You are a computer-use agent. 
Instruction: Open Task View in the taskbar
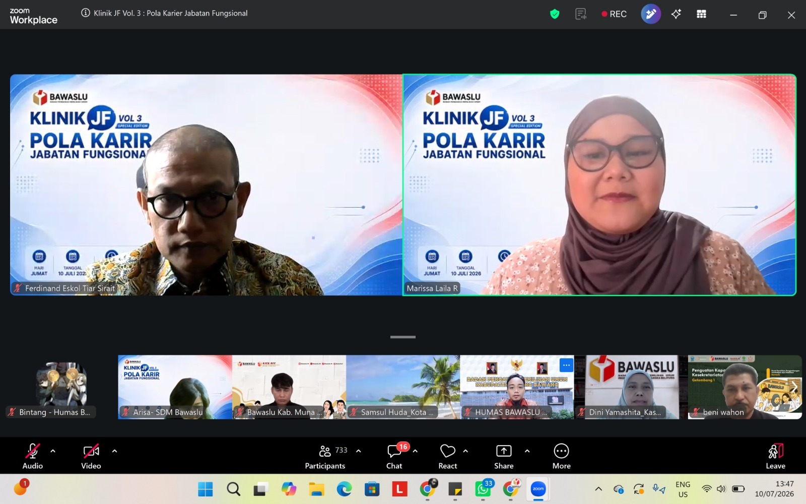(x=261, y=489)
